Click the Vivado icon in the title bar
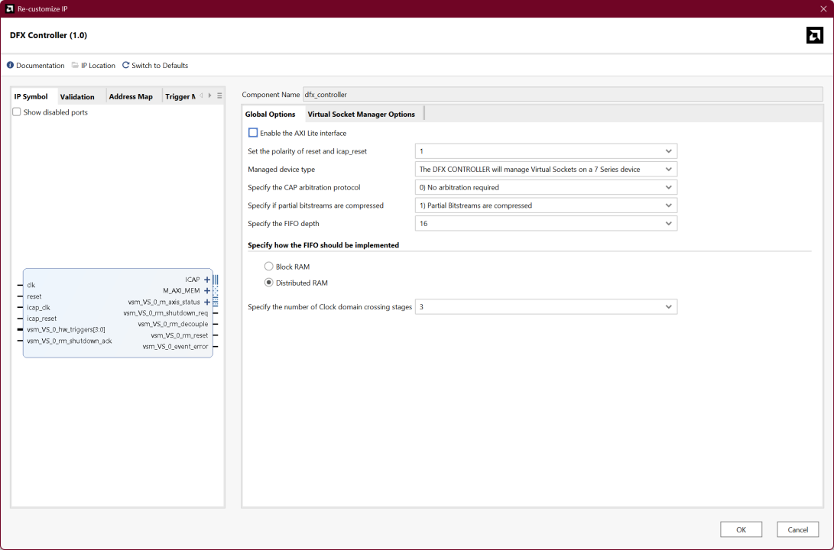 pos(9,8)
